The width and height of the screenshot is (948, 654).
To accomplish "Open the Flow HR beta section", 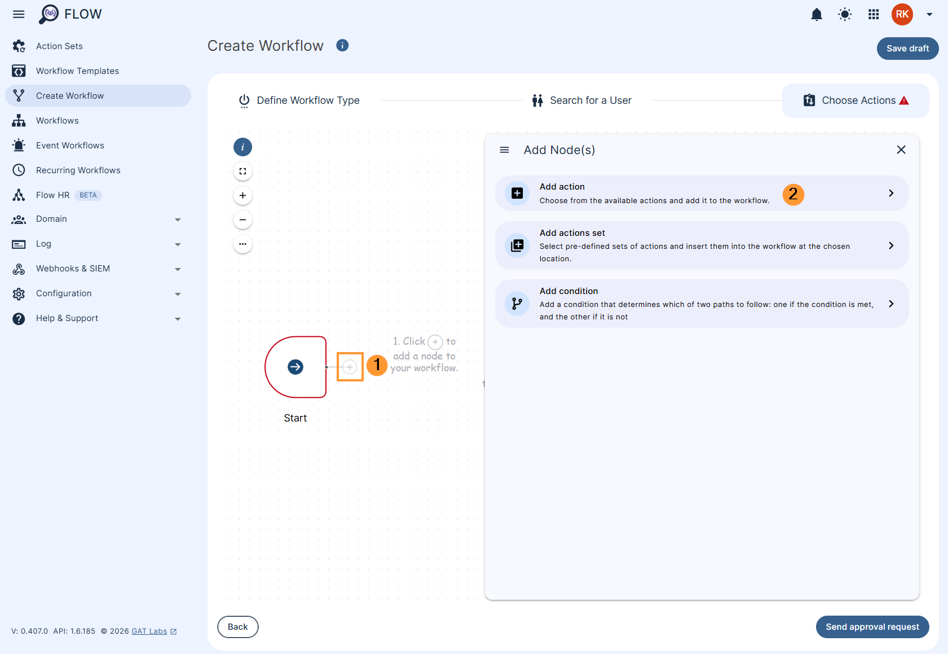I will click(x=52, y=195).
